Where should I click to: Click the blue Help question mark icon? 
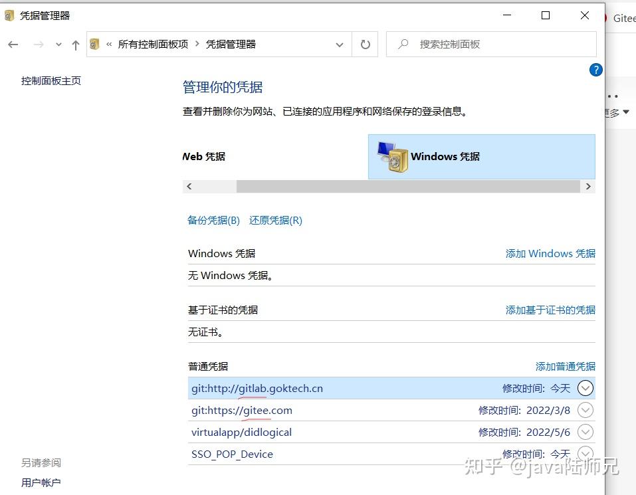click(595, 70)
